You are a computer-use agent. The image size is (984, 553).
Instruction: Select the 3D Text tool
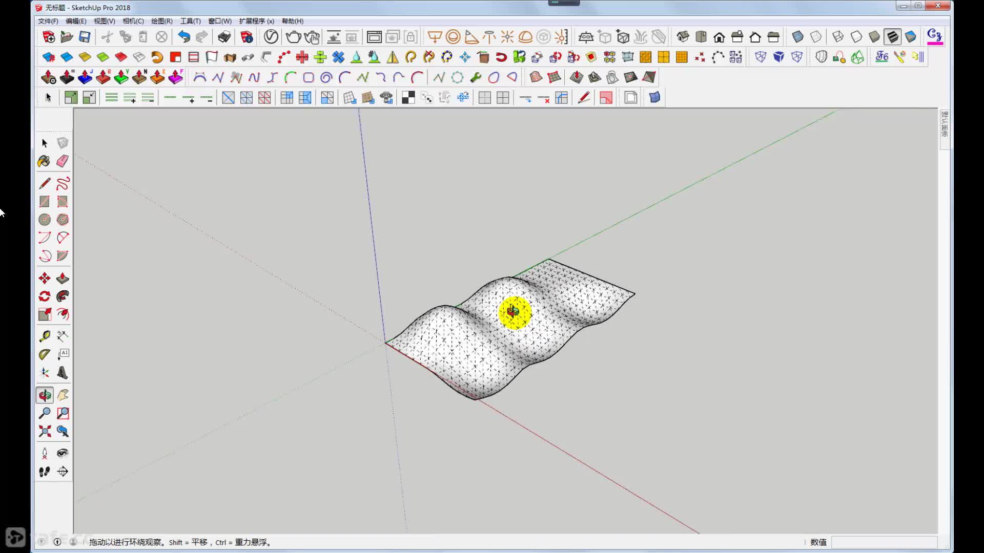[x=63, y=373]
